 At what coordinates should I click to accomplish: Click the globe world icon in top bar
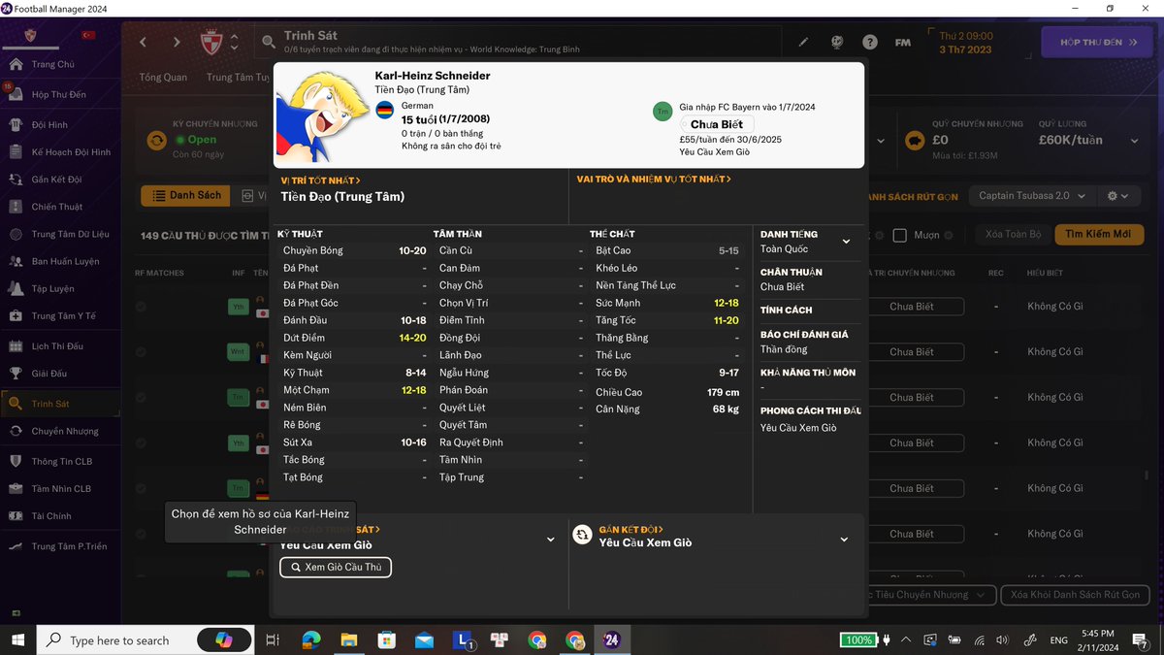837,43
